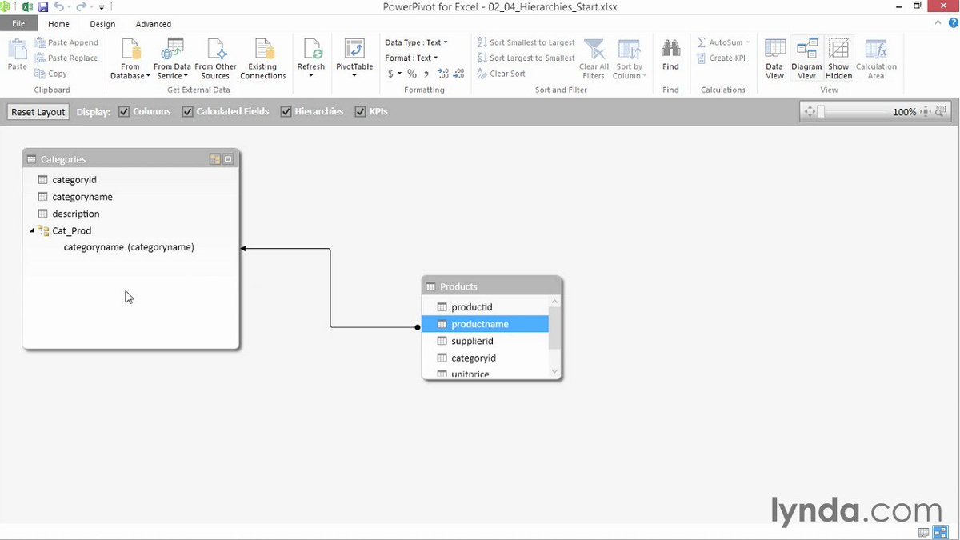Viewport: 960px width, 540px height.
Task: Toggle the KPIs checkbox
Action: pyautogui.click(x=360, y=111)
